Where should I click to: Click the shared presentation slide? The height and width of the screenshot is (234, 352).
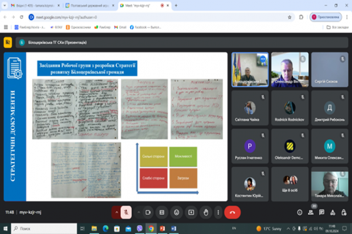[x=116, y=126]
